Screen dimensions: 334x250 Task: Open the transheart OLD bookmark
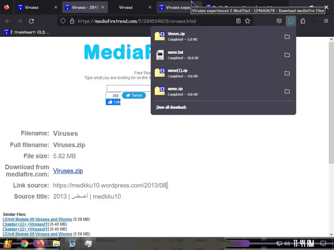click(27, 32)
